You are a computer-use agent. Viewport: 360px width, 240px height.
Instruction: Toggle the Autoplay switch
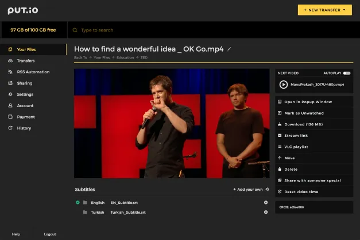pos(347,73)
